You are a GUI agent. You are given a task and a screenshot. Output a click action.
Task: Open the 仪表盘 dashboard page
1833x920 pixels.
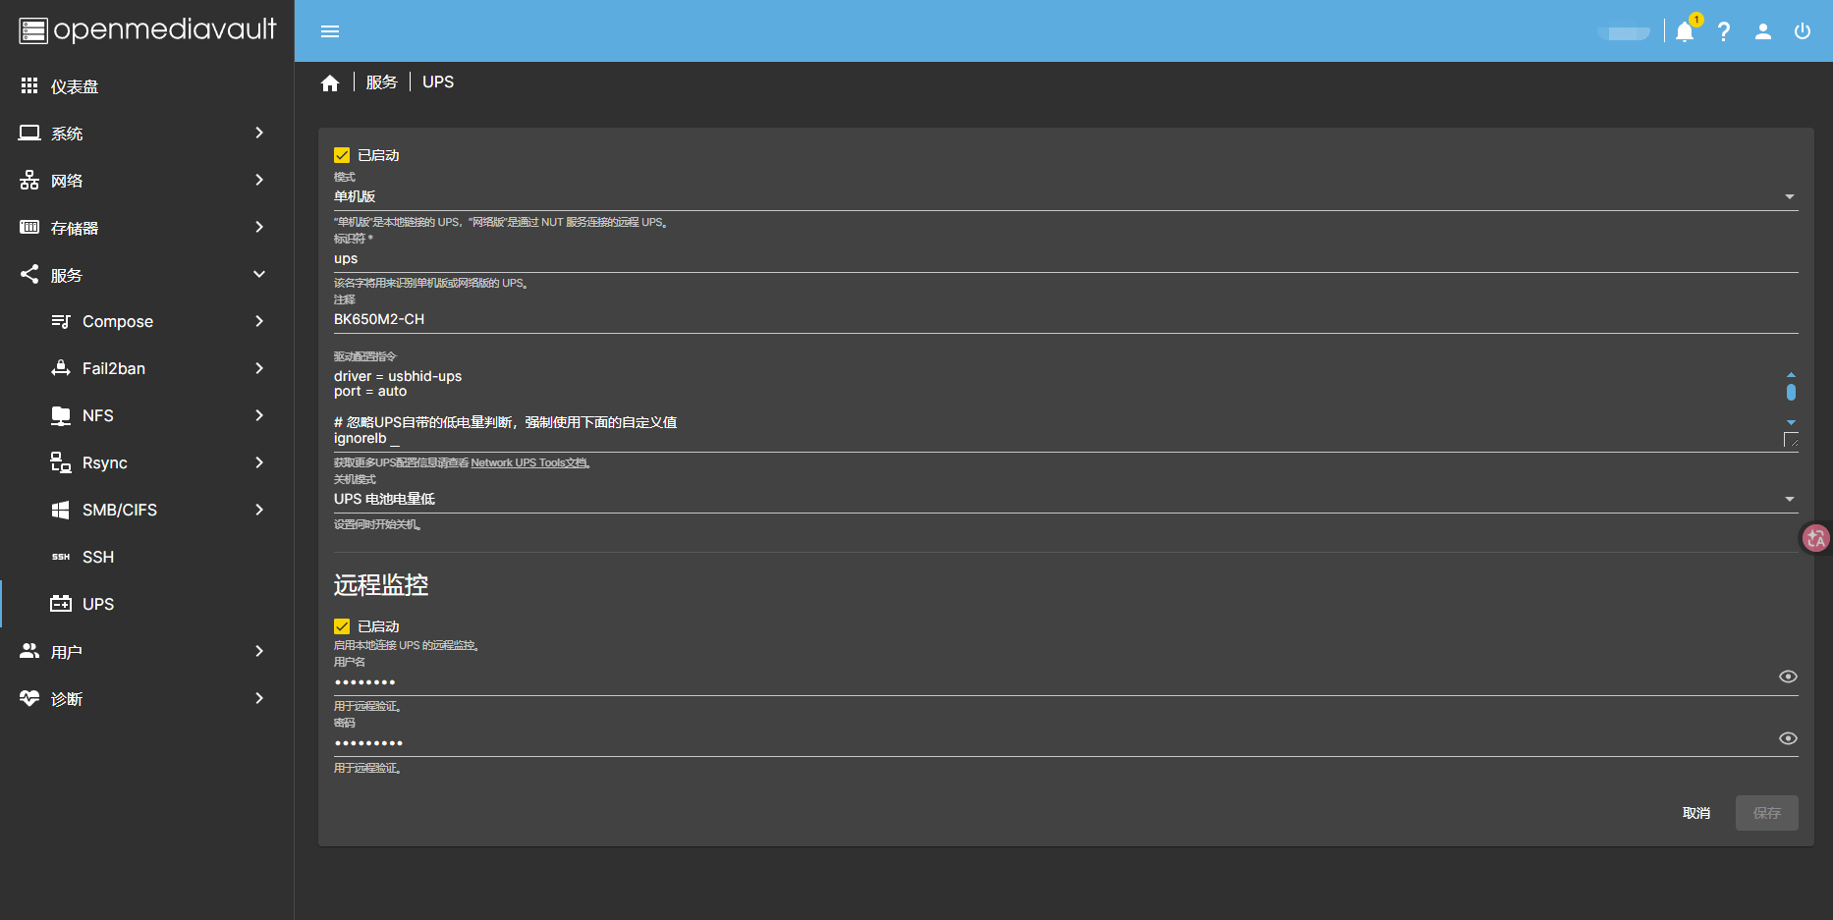[147, 86]
